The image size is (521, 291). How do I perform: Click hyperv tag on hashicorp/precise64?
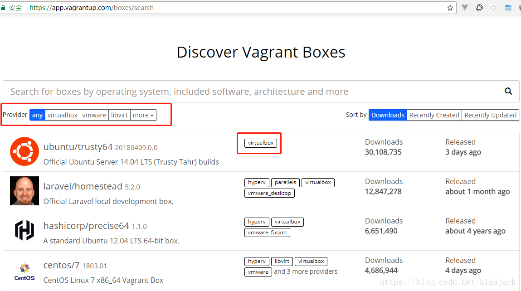click(x=257, y=222)
